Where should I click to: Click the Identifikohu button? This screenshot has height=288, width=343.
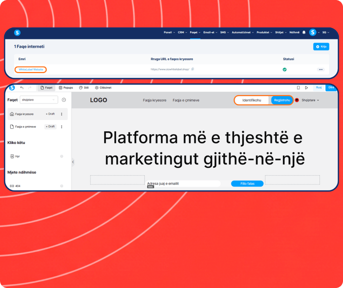(x=251, y=100)
